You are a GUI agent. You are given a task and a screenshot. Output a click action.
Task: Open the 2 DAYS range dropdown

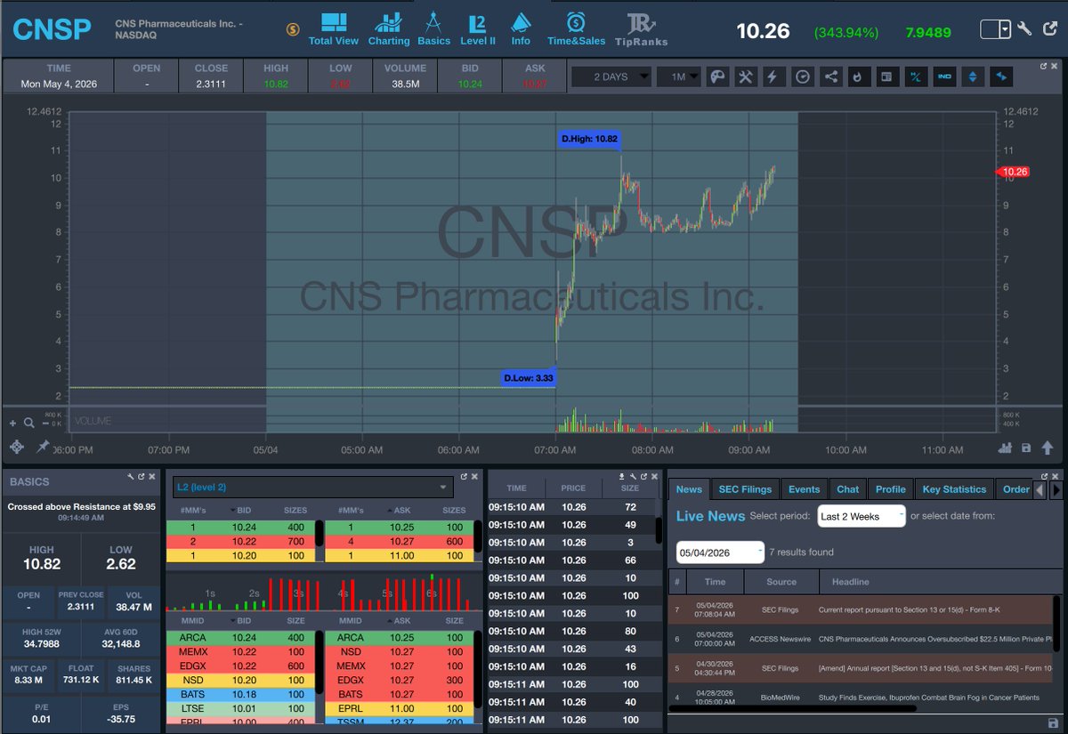pyautogui.click(x=611, y=77)
